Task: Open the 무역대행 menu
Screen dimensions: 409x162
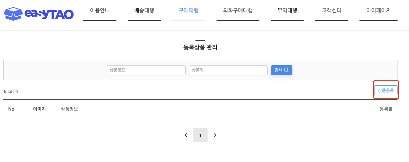Action: [287, 10]
